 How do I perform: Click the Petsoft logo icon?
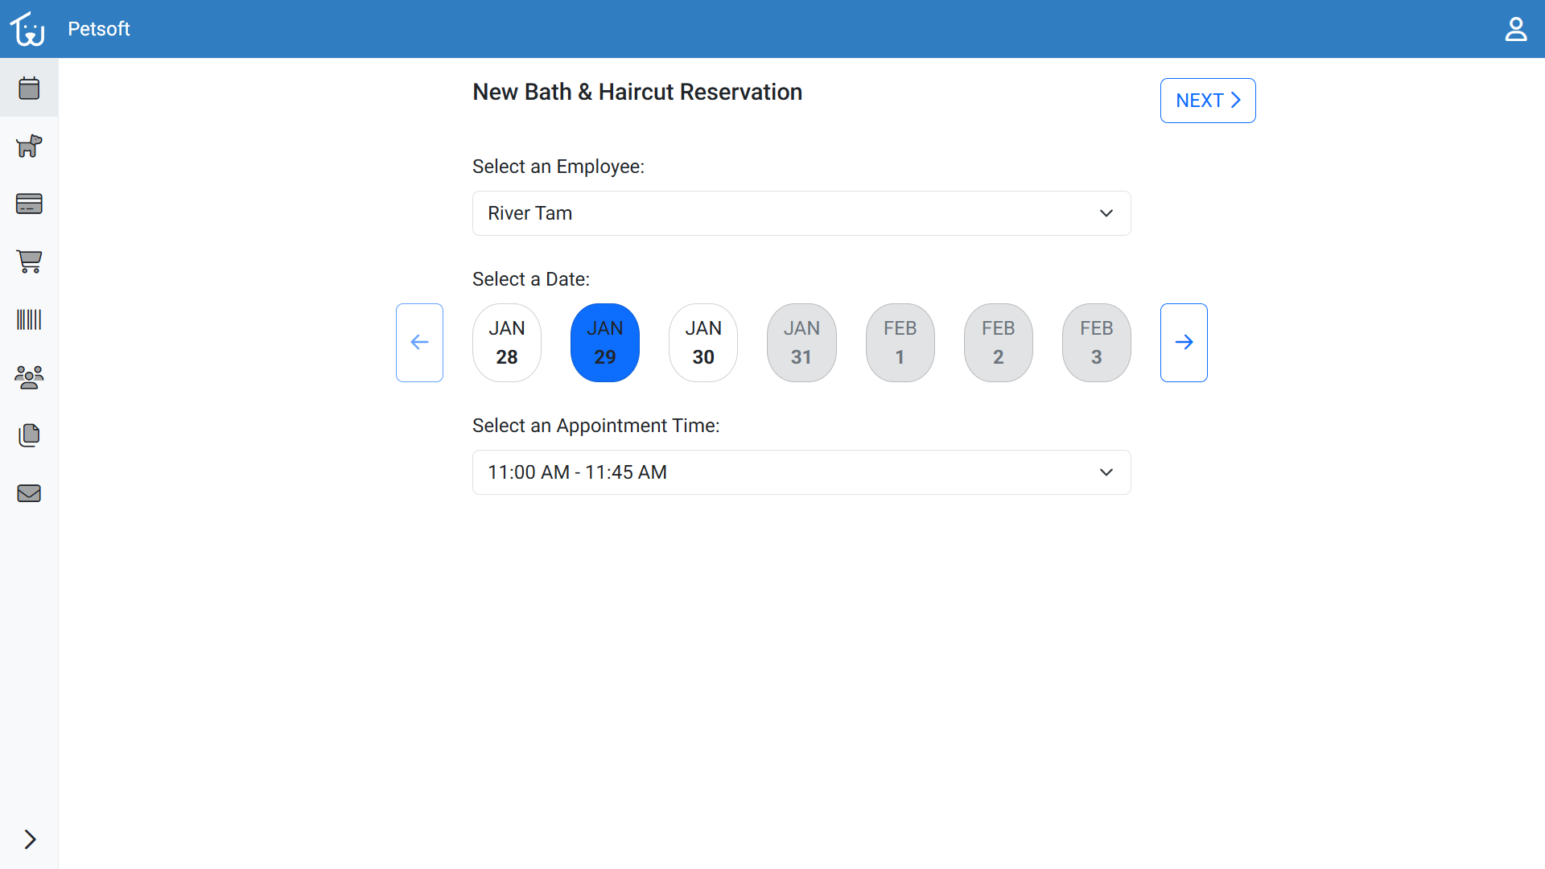(27, 29)
